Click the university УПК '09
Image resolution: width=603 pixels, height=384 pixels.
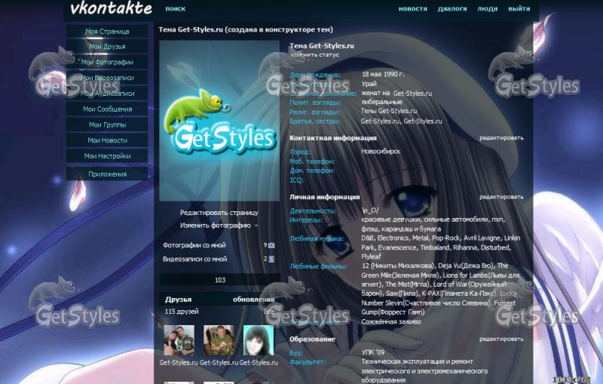[372, 352]
